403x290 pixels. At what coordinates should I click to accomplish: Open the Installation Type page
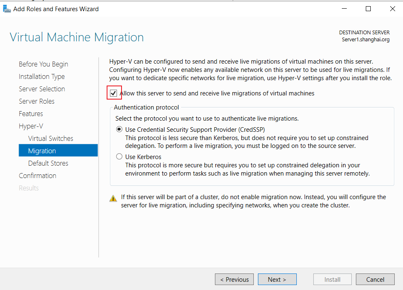click(x=42, y=76)
